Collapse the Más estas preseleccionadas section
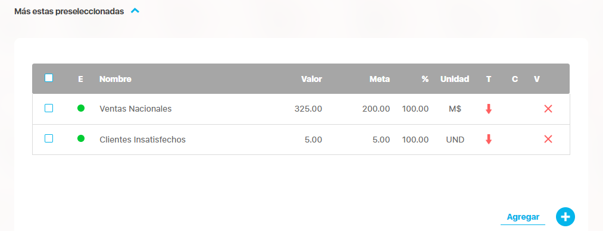This screenshot has width=603, height=231. [x=135, y=11]
